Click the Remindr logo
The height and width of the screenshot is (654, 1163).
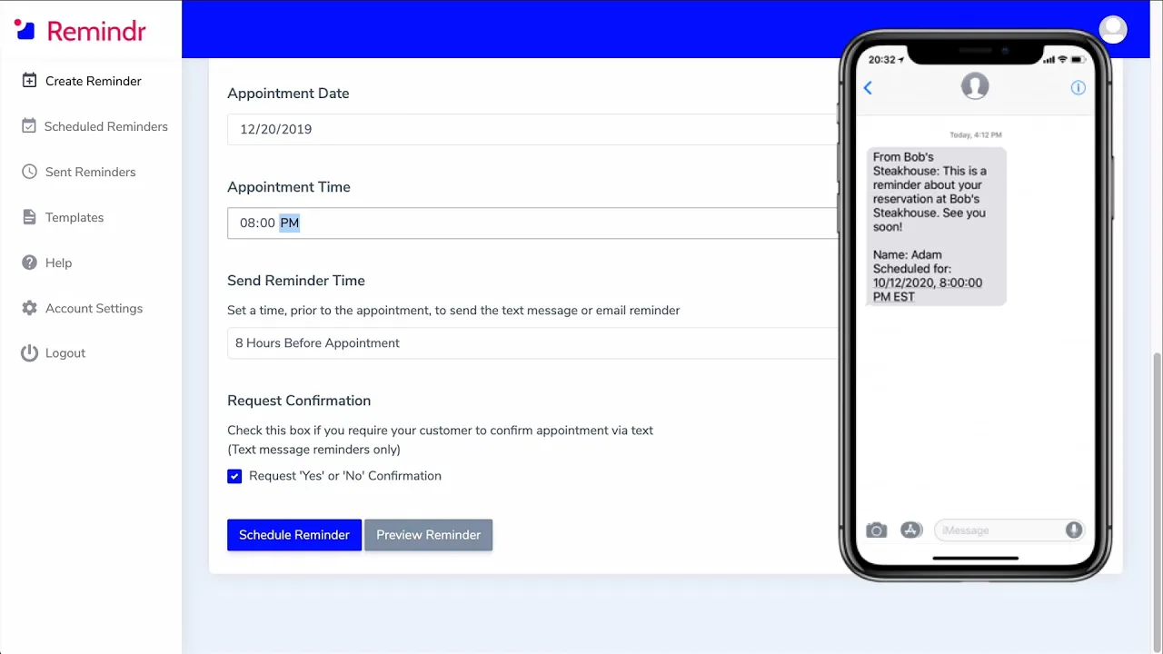(x=80, y=30)
